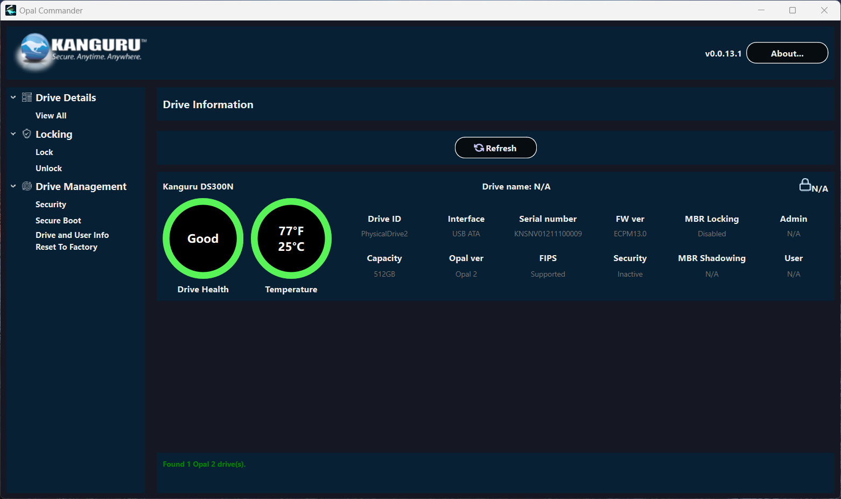Click the Found 1 Opal 2 drive(s) status
841x499 pixels.
click(x=204, y=464)
